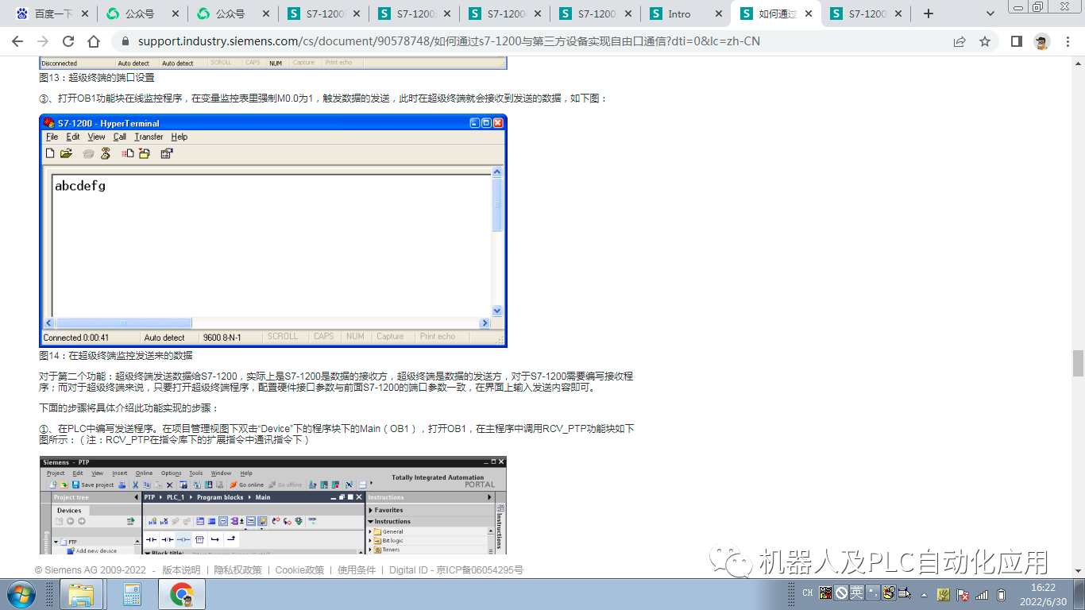Open the browser home page
Viewport: 1085px width, 610px height.
point(94,41)
